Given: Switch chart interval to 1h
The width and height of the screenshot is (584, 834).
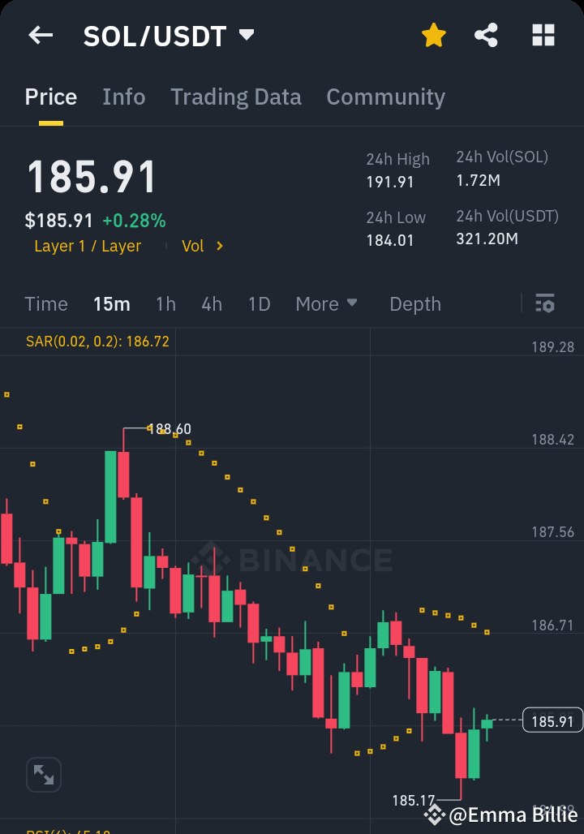Looking at the screenshot, I should 165,303.
